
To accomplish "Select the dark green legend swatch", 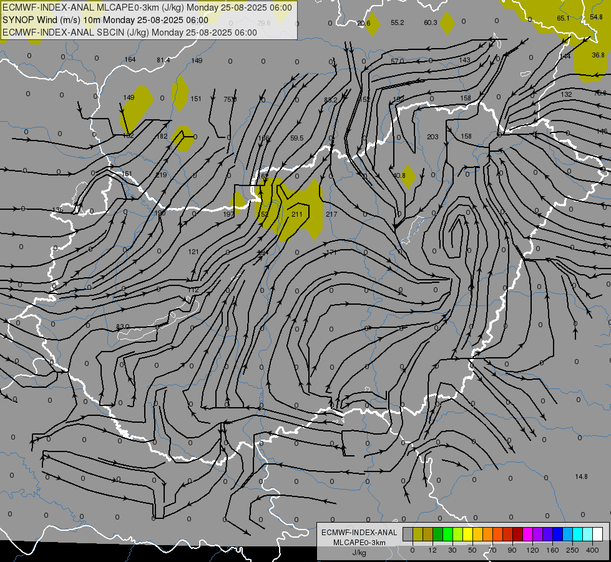I will pos(437,535).
